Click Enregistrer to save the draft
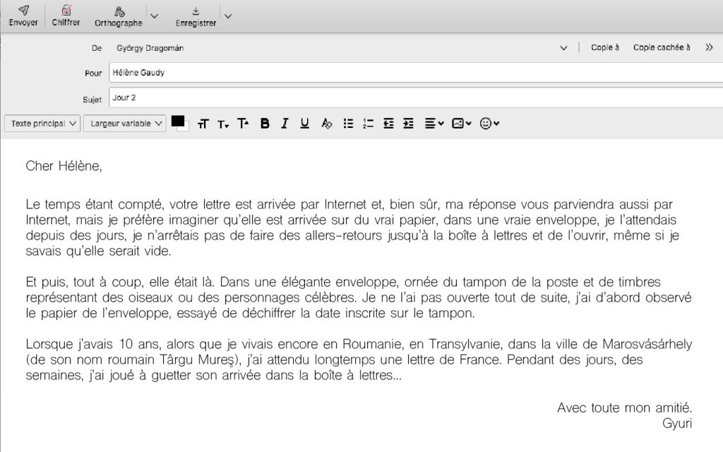Screen dimensions: 723x452 click(196, 16)
